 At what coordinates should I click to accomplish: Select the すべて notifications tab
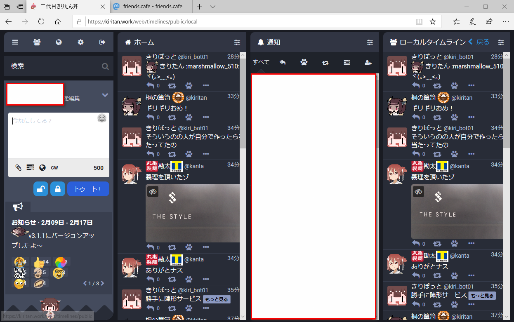pos(261,62)
